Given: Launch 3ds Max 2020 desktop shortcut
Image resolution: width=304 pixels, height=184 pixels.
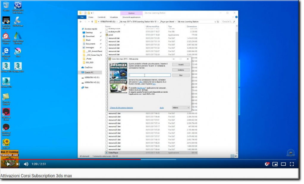Looking at the screenshot, I should [18, 67].
